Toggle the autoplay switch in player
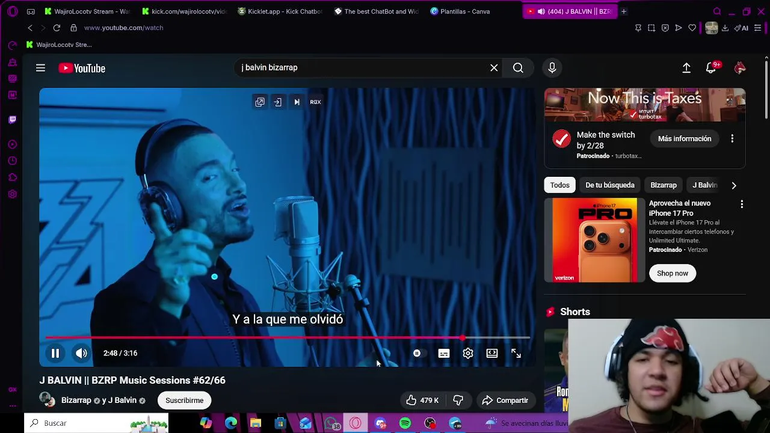The width and height of the screenshot is (770, 433). tap(419, 354)
